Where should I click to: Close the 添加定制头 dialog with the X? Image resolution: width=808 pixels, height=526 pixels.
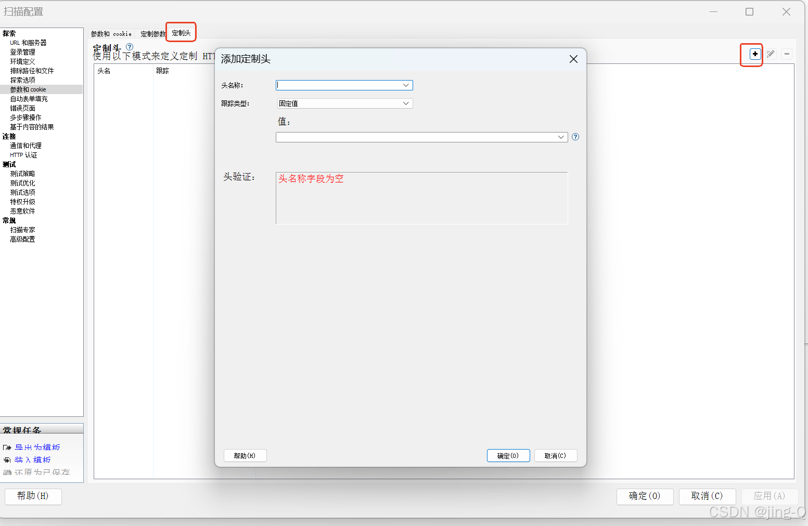pos(573,59)
